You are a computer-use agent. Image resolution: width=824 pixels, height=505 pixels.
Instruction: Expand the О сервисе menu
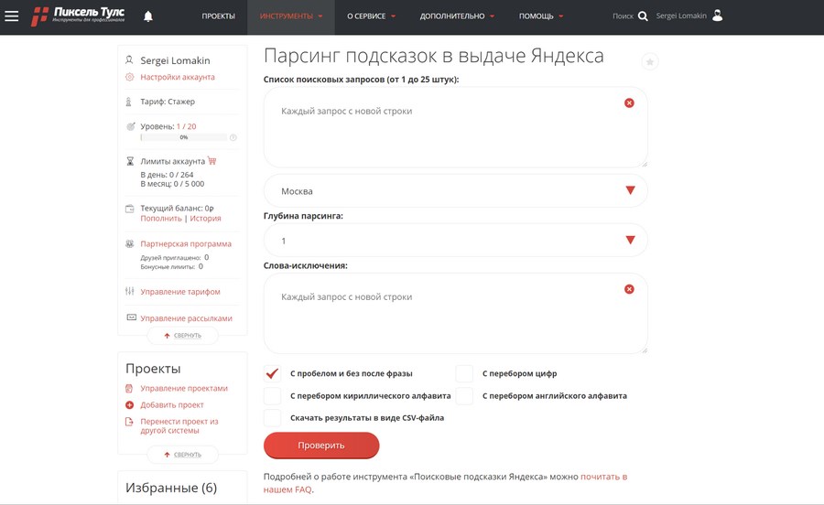(x=371, y=16)
